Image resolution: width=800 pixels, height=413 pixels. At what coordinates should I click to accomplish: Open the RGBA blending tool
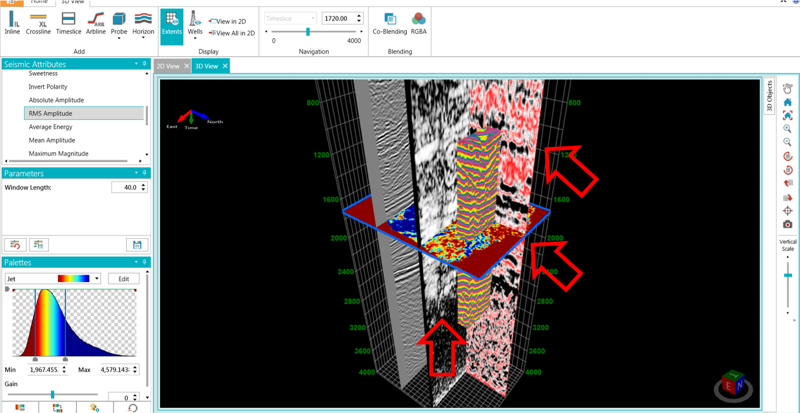click(418, 24)
